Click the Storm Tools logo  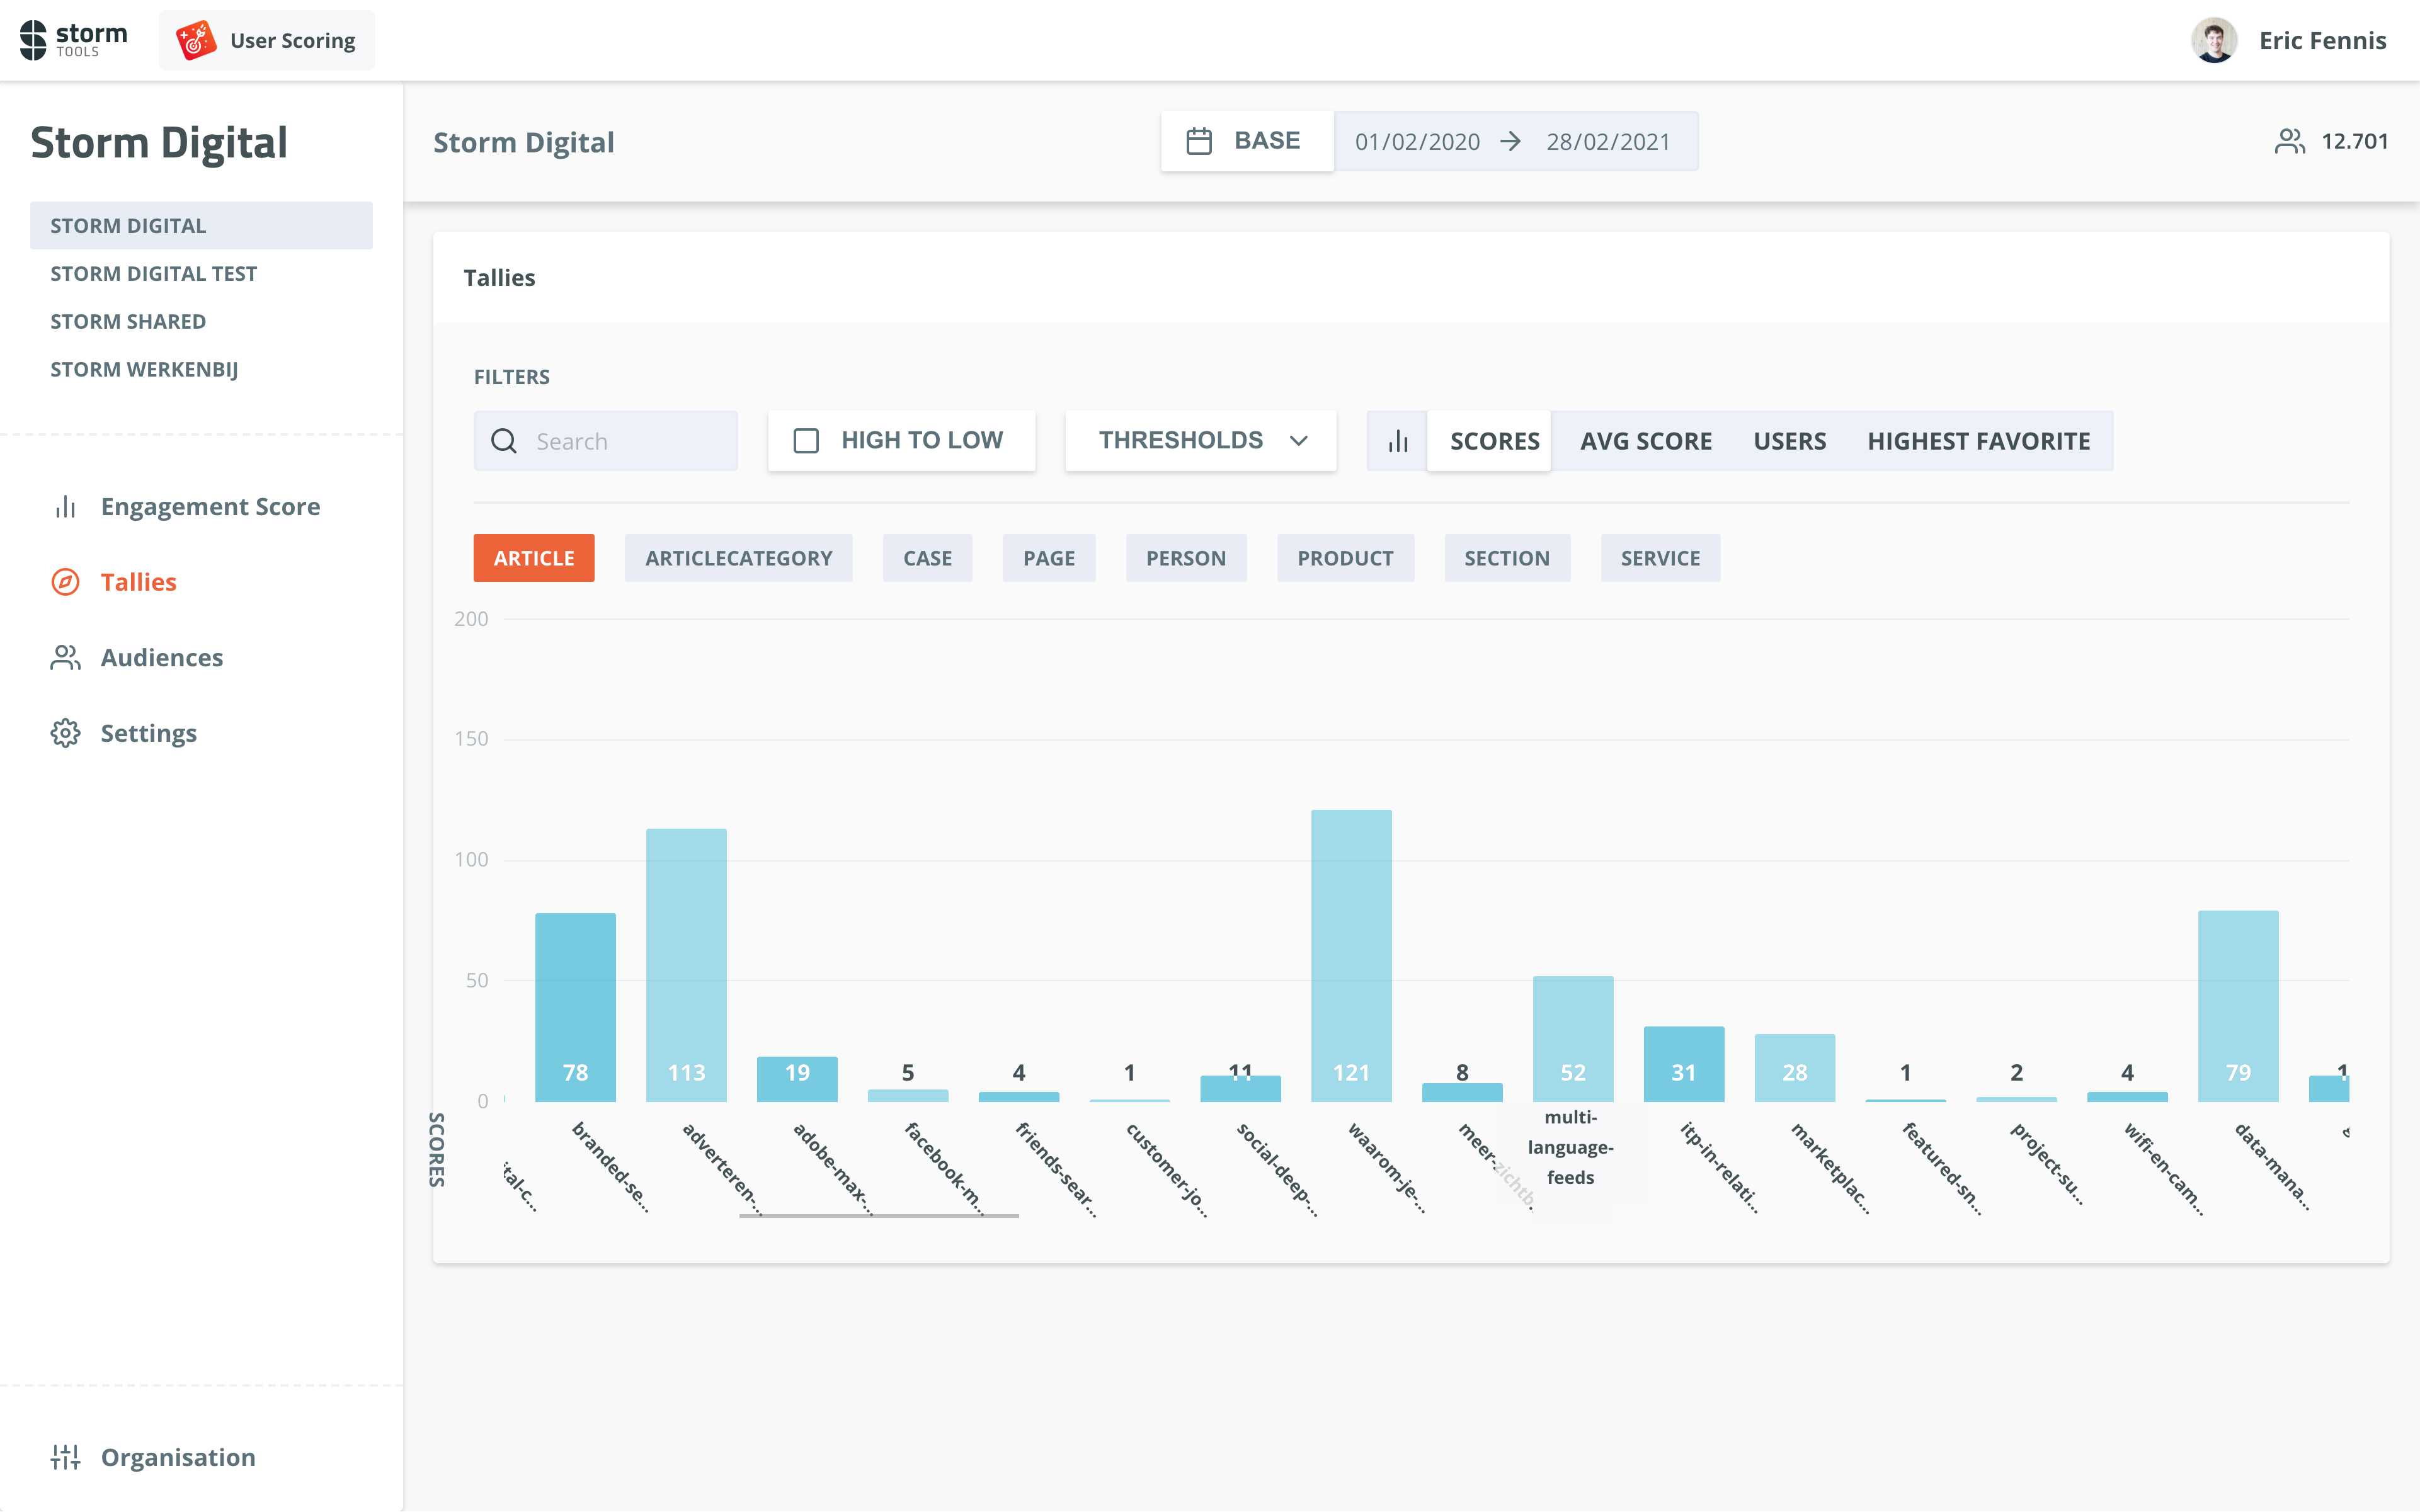pos(74,40)
